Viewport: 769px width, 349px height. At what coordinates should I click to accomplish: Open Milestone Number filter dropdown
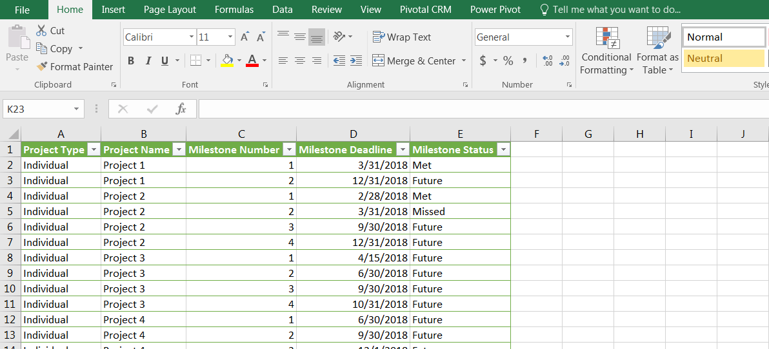pyautogui.click(x=290, y=150)
